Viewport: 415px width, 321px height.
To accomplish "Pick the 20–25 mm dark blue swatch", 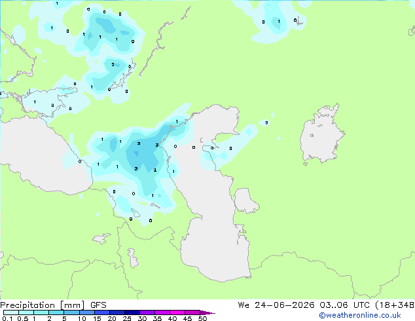I will click(x=117, y=312).
